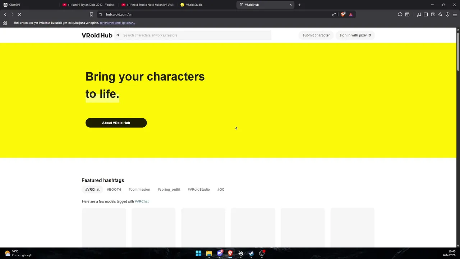The image size is (460, 259).
Task: Open the first model placeholder card
Action: pyautogui.click(x=104, y=227)
